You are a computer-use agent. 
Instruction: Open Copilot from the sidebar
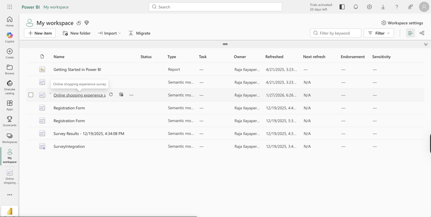[x=9, y=37]
